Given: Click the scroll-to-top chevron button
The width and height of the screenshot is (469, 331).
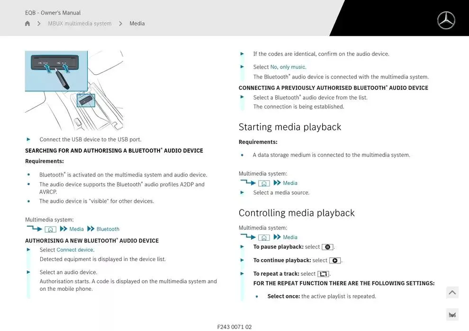Looking at the screenshot, I should [452, 293].
